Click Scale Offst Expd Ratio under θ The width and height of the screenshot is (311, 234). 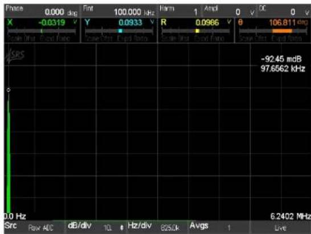[x=270, y=39]
